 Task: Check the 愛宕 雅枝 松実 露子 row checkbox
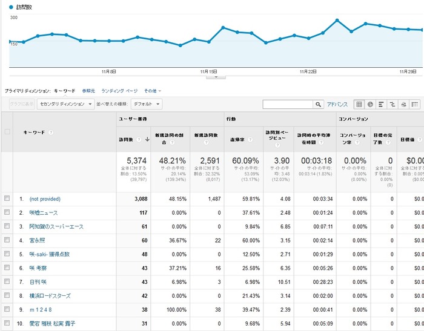7,323
